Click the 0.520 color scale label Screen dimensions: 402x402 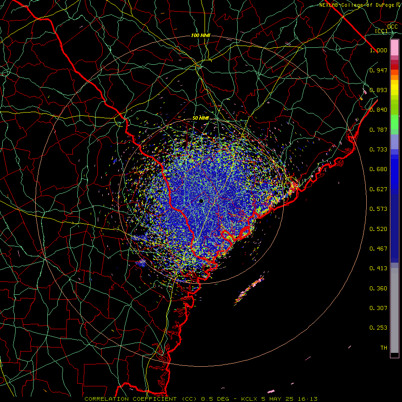(x=378, y=229)
